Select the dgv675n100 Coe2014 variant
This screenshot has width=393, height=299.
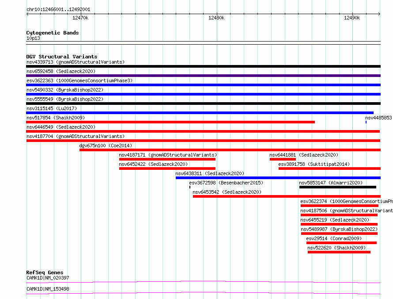click(x=230, y=150)
